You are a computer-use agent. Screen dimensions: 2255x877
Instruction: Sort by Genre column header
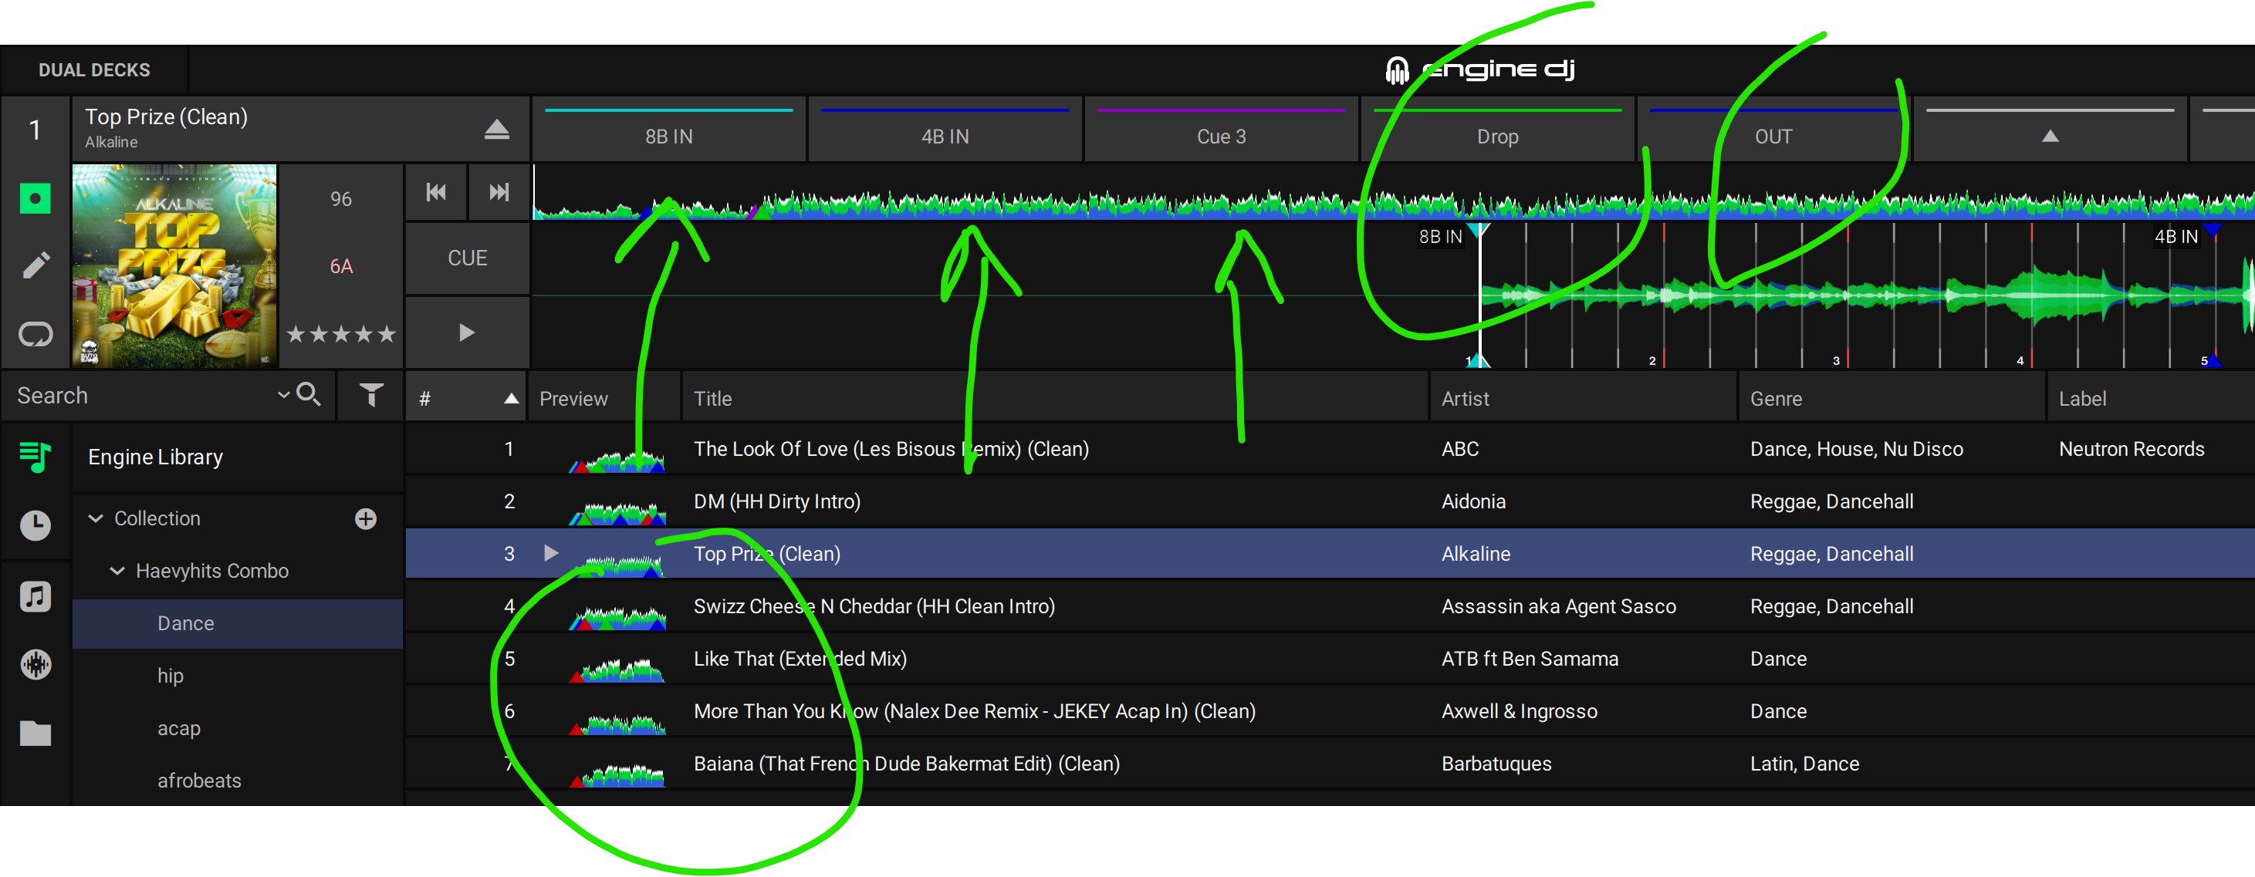[1891, 398]
